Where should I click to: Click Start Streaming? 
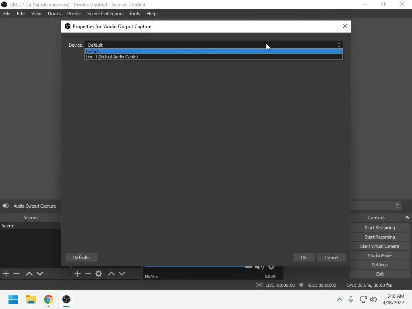point(380,228)
